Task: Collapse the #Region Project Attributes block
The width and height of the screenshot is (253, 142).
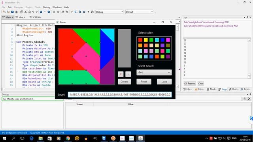Action: point(15,25)
